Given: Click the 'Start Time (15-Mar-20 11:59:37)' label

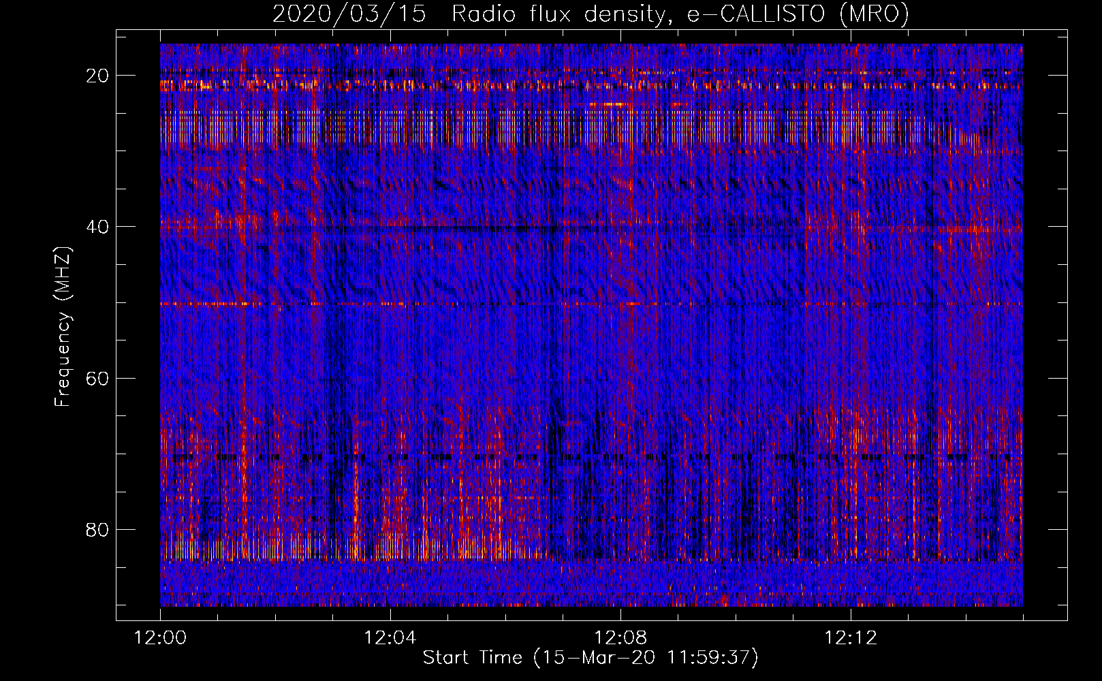Looking at the screenshot, I should pyautogui.click(x=591, y=658).
